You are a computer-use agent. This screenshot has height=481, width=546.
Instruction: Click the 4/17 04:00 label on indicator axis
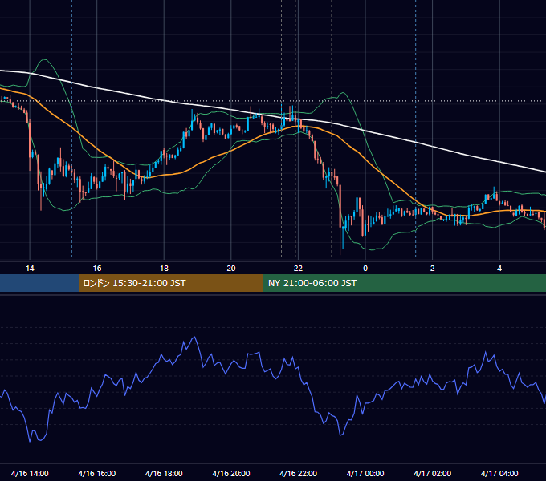pyautogui.click(x=499, y=473)
